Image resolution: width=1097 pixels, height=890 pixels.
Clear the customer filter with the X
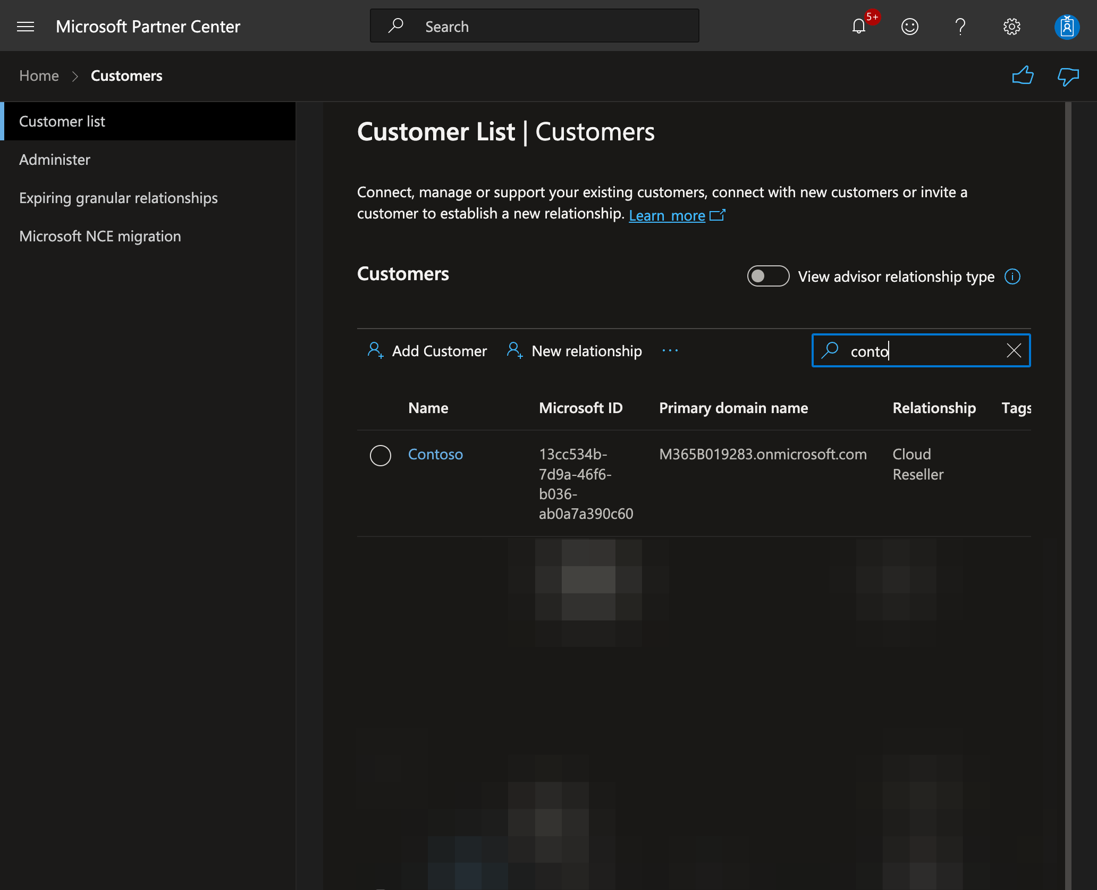(1014, 350)
